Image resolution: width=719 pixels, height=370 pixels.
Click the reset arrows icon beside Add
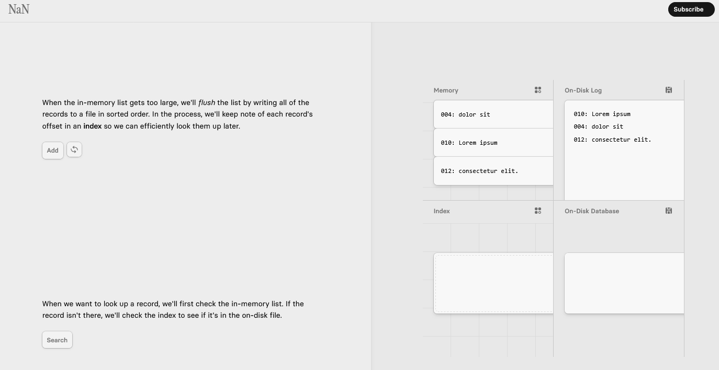tap(74, 150)
